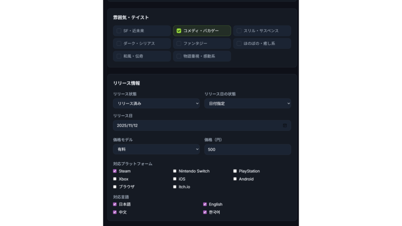Open the リリース状態 dropdown

(156, 104)
